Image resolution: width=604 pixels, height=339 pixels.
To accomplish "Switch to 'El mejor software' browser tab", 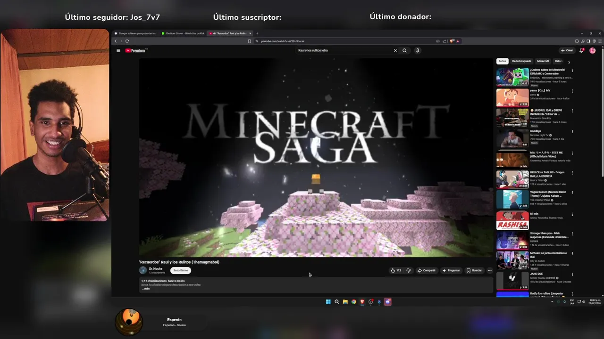I will click(x=135, y=33).
